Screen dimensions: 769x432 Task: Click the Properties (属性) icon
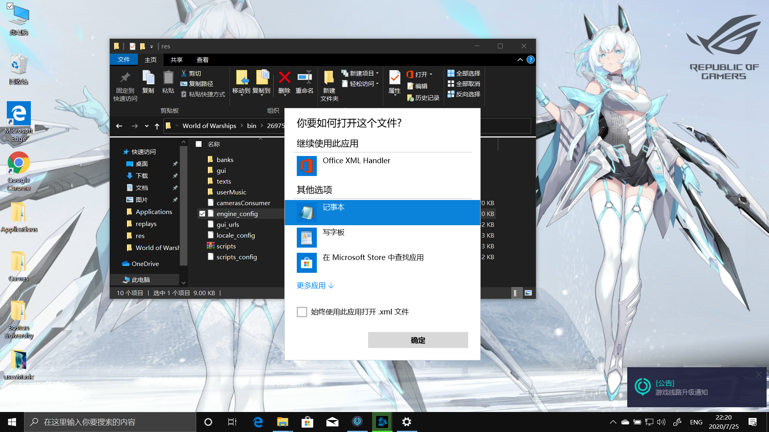(395, 78)
